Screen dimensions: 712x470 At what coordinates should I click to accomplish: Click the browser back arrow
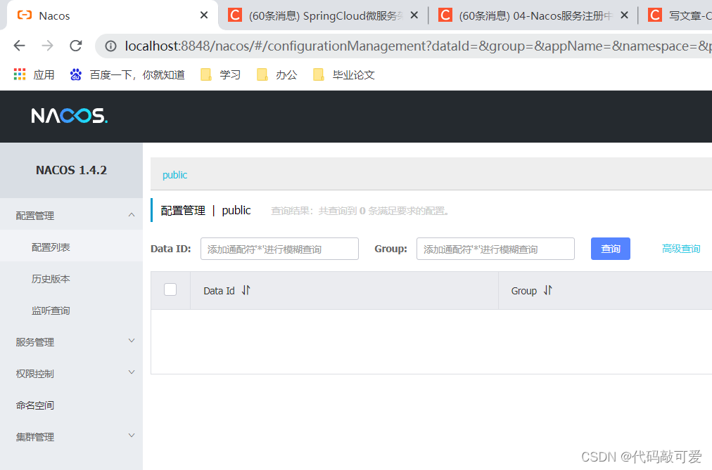20,46
